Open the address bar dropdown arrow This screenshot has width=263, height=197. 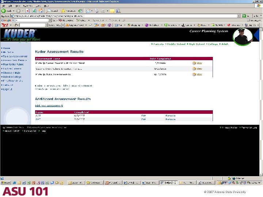pos(239,16)
